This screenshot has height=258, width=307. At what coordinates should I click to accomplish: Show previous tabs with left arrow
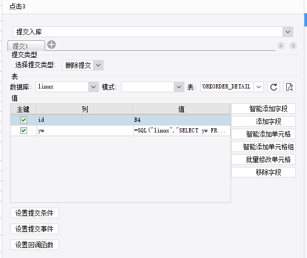(281, 46)
